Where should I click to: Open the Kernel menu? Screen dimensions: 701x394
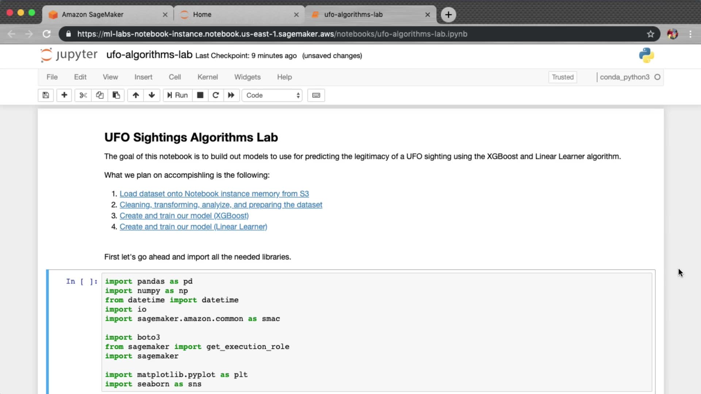click(207, 77)
